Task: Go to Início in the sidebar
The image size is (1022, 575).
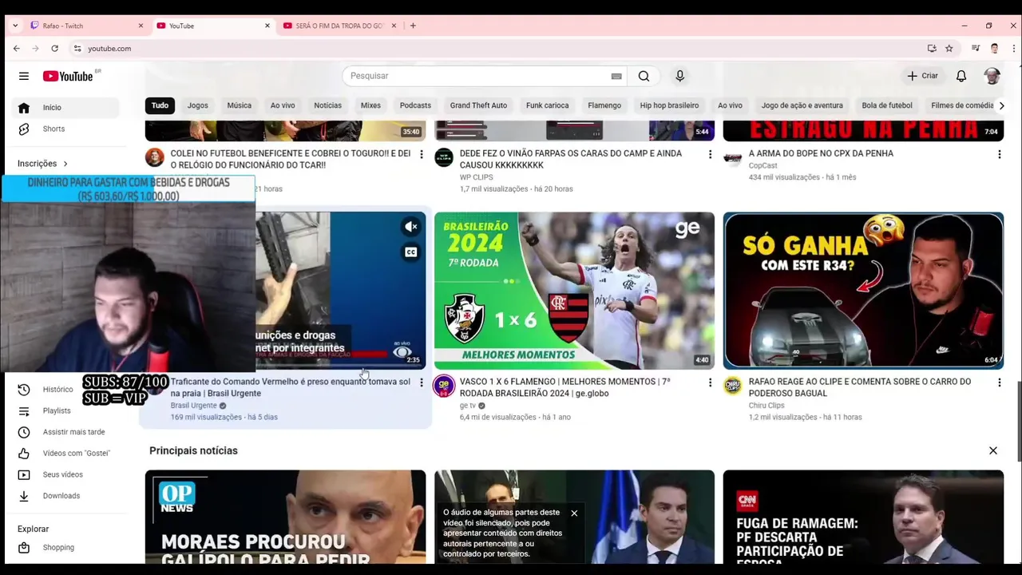Action: click(64, 107)
